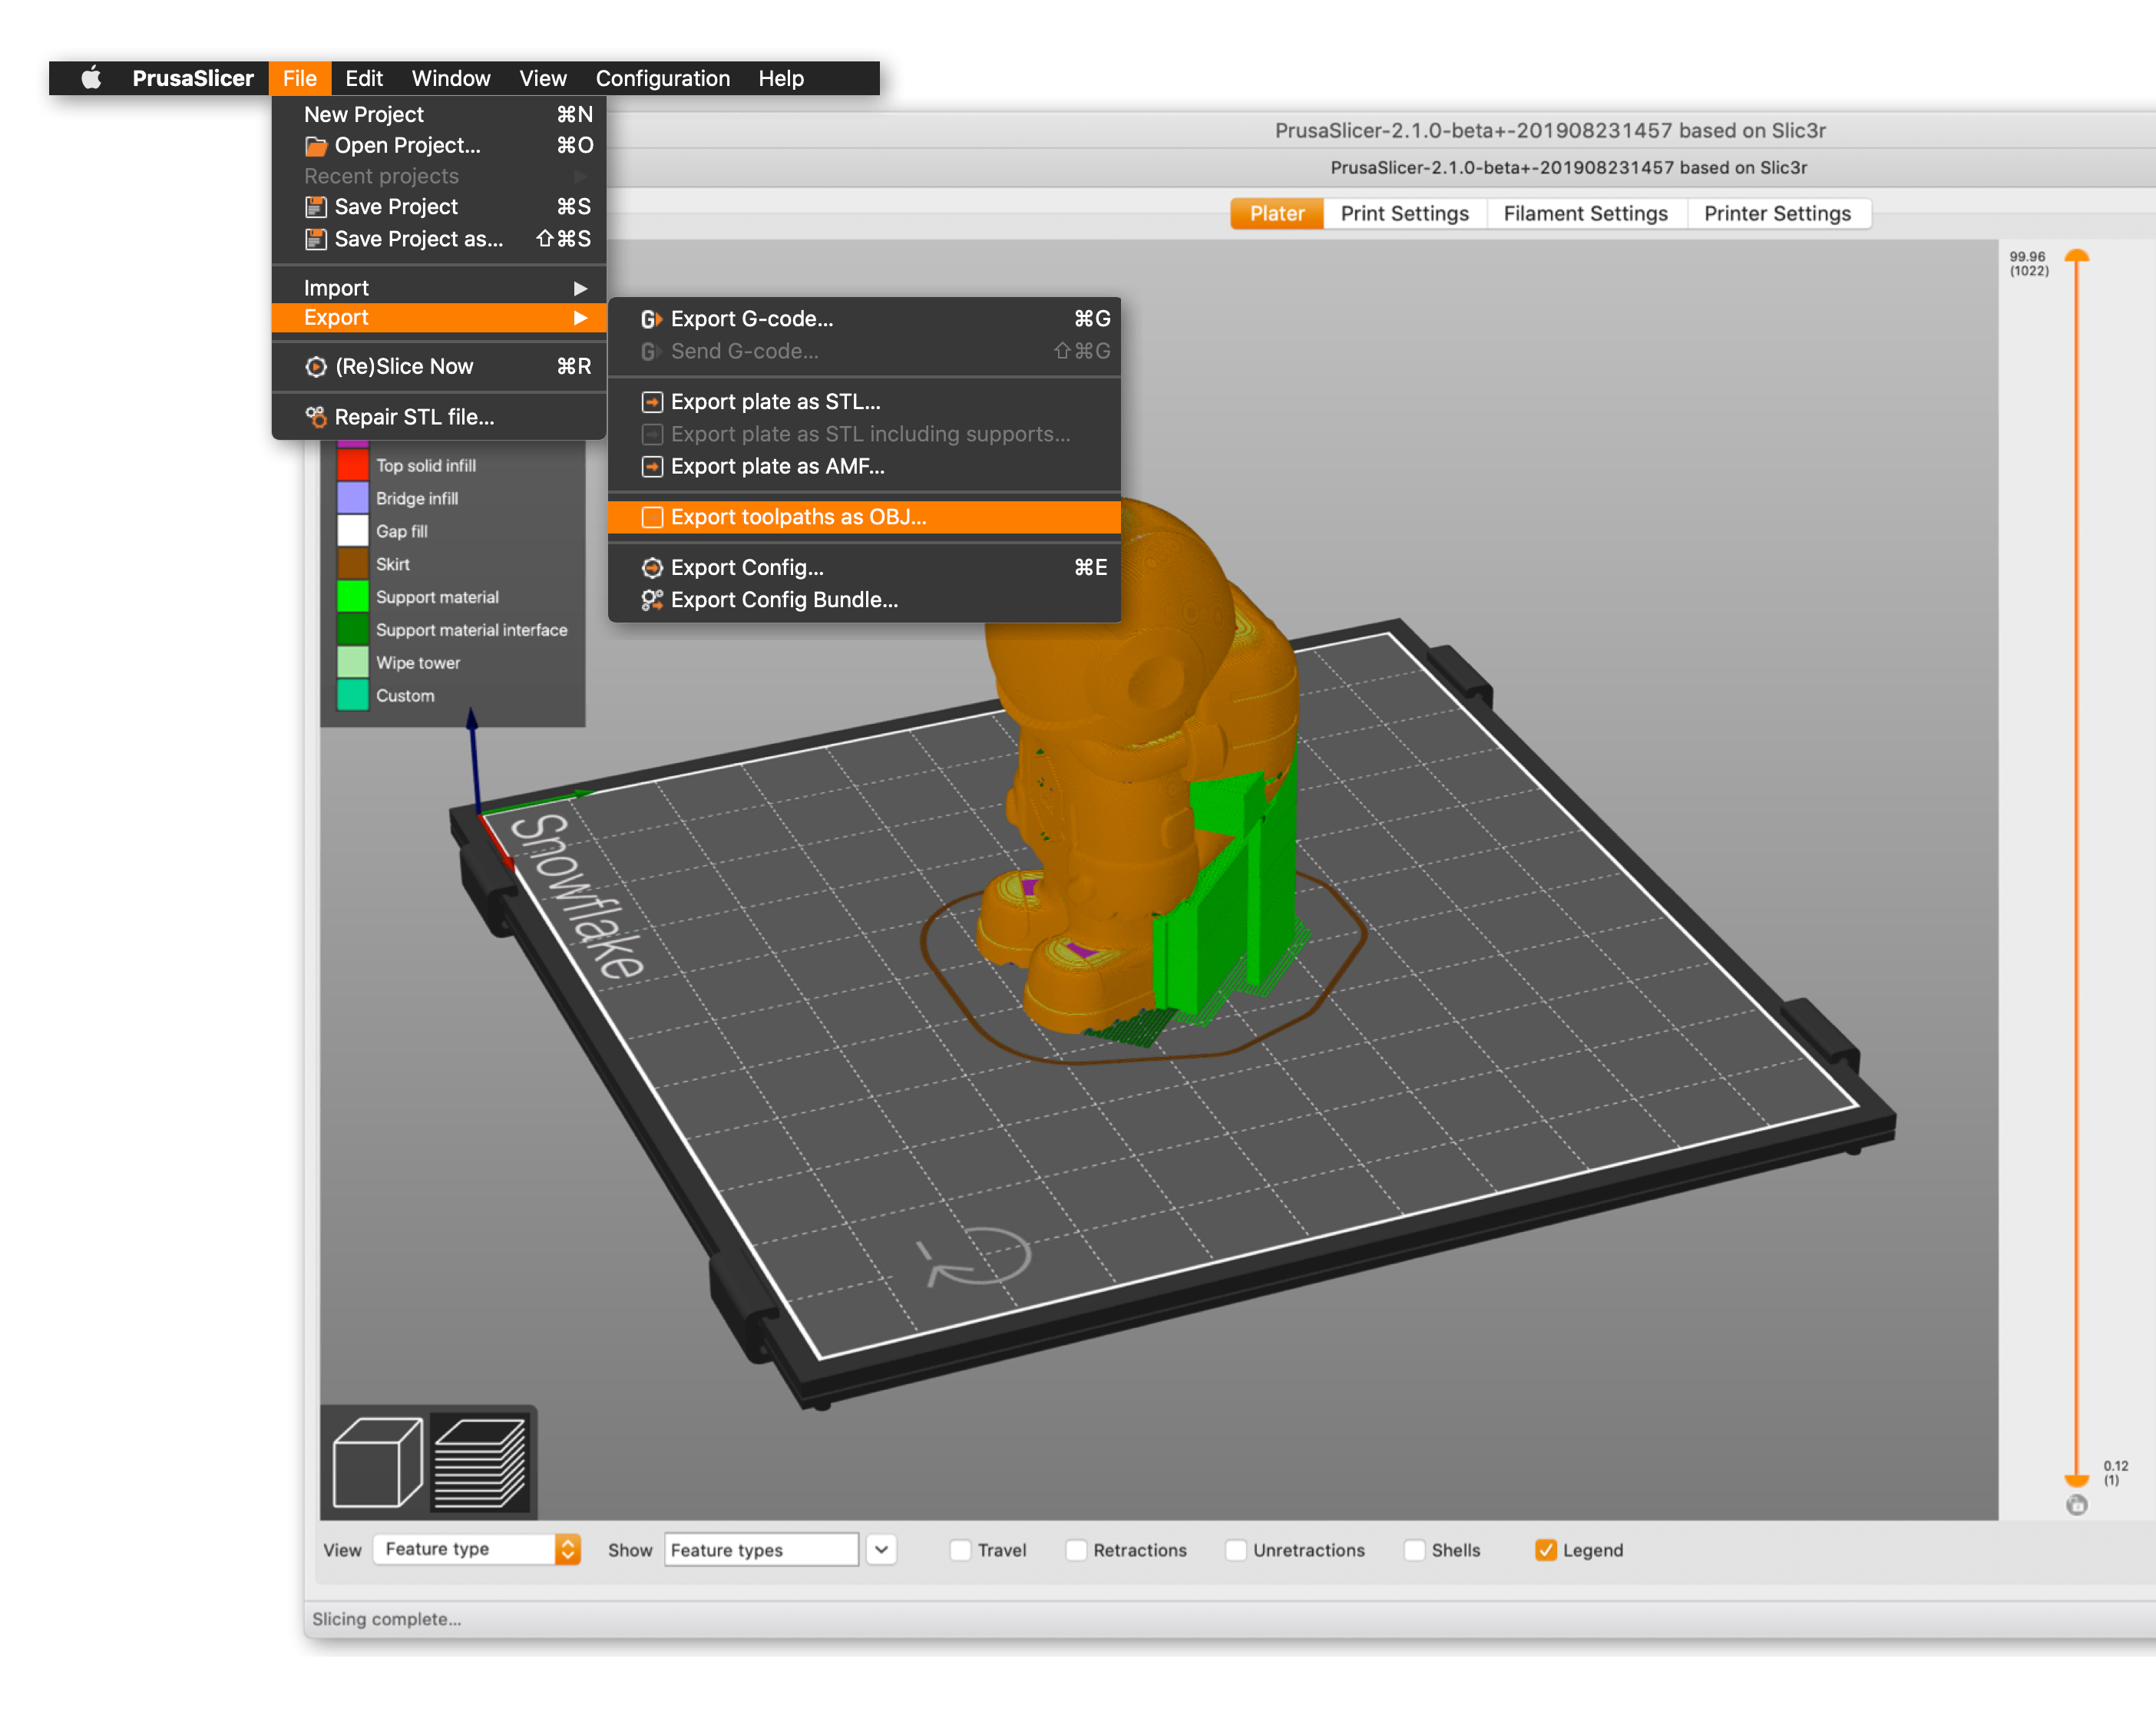
Task: Click the 3D editor view cube icon
Action: [377, 1461]
